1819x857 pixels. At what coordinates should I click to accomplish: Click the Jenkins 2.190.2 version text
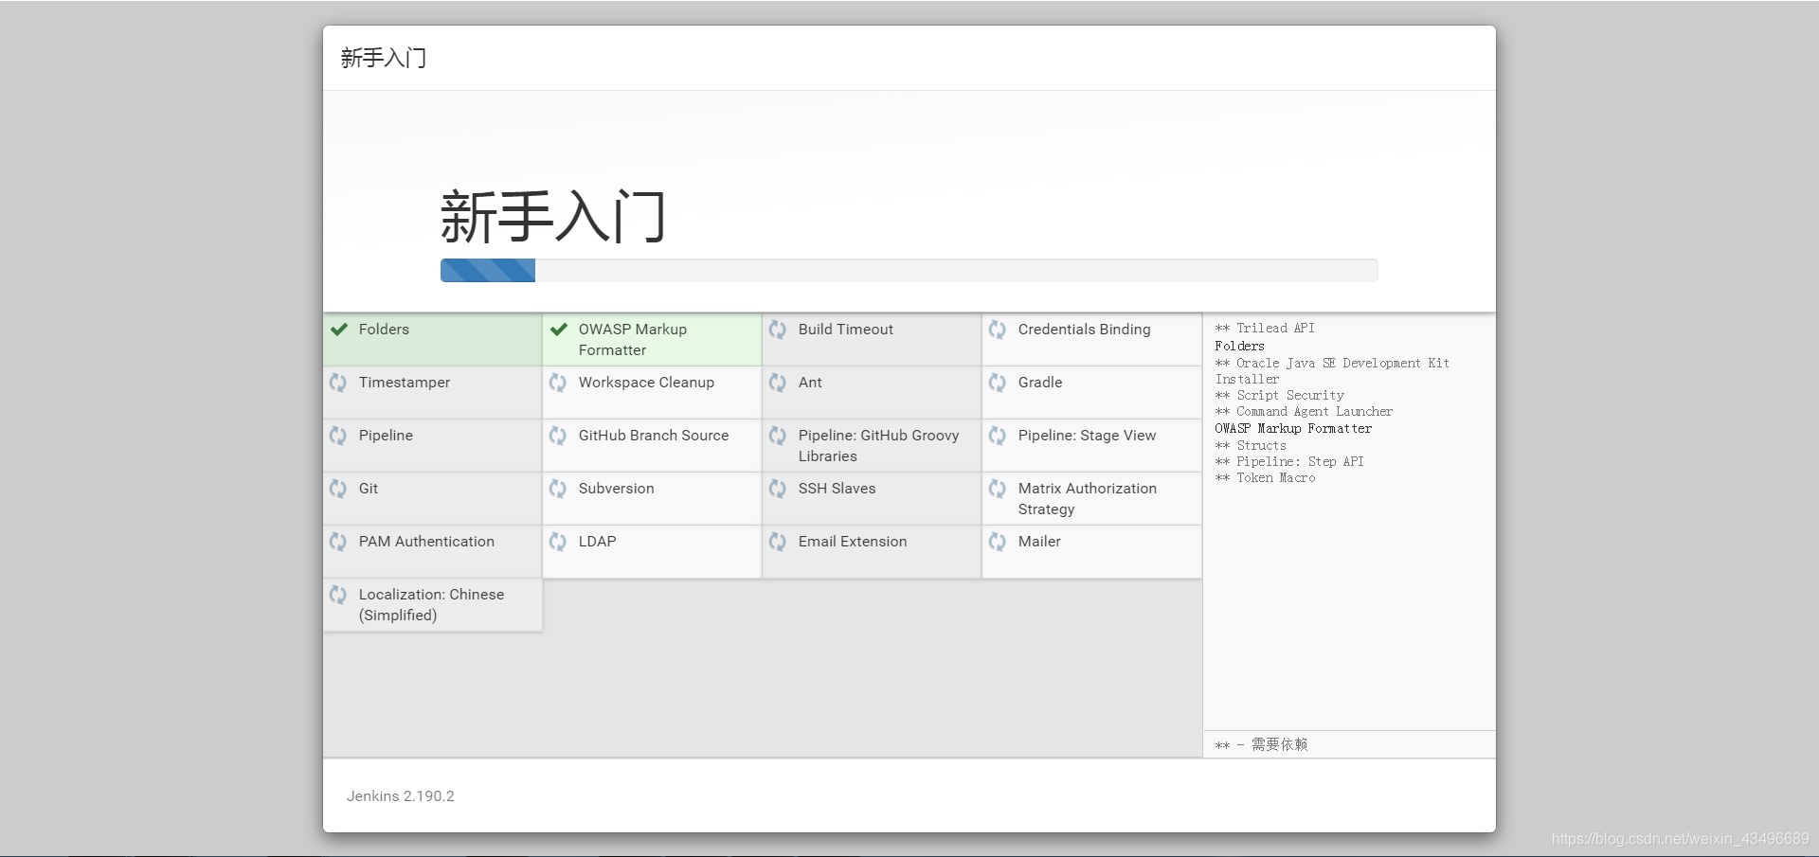tap(401, 796)
